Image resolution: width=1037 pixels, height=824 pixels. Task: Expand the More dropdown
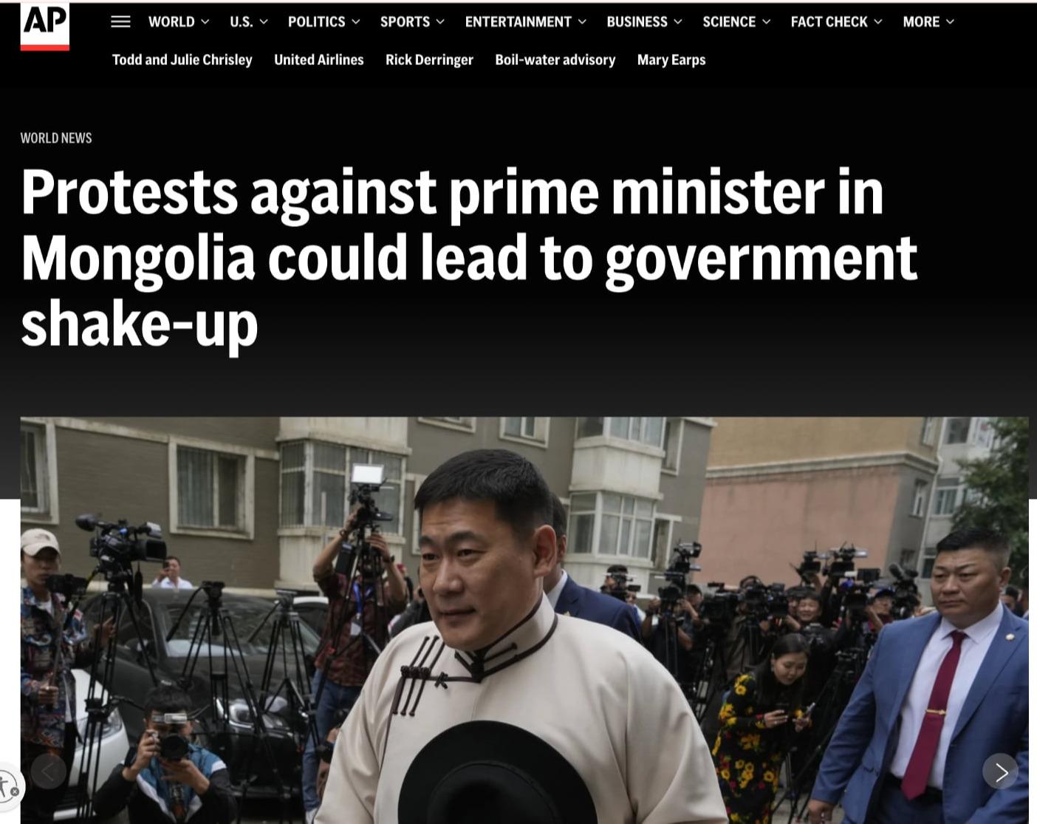928,22
